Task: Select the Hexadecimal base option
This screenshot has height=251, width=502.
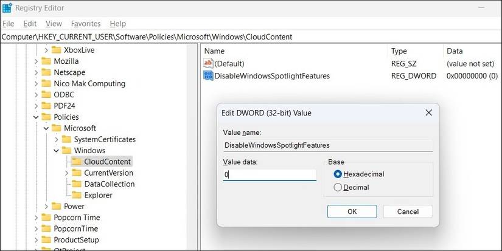Action: (x=338, y=174)
